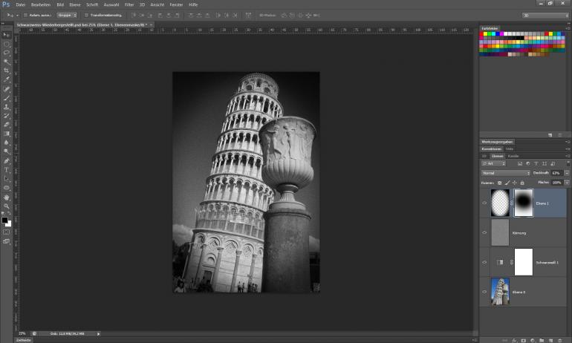Click lock all padlock icon
The width and height of the screenshot is (572, 343).
click(522, 183)
